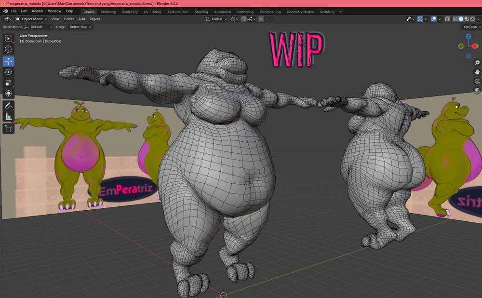Open gizmo settings dropdown arrow

(x=426, y=19)
